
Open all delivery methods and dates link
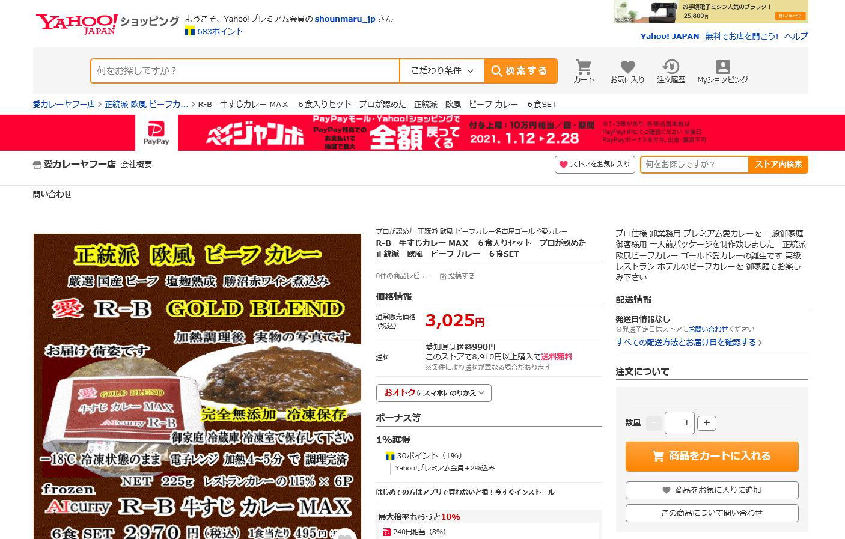click(x=689, y=342)
